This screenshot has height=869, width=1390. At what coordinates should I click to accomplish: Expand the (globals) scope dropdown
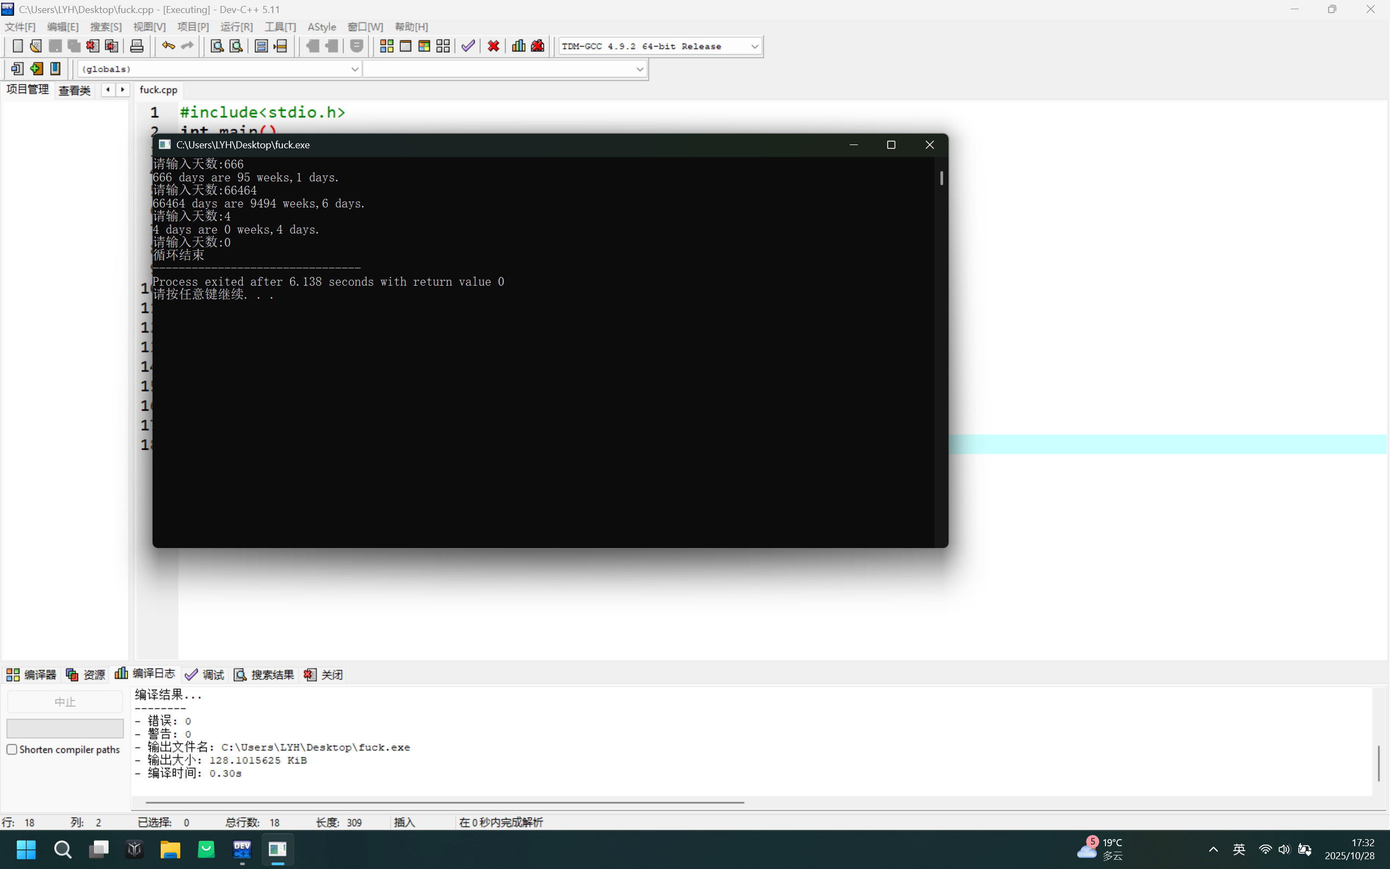[x=355, y=69]
